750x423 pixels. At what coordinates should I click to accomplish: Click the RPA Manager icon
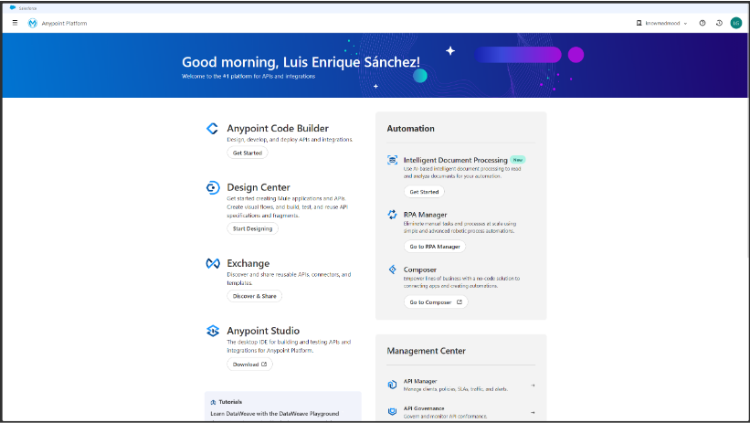point(393,214)
